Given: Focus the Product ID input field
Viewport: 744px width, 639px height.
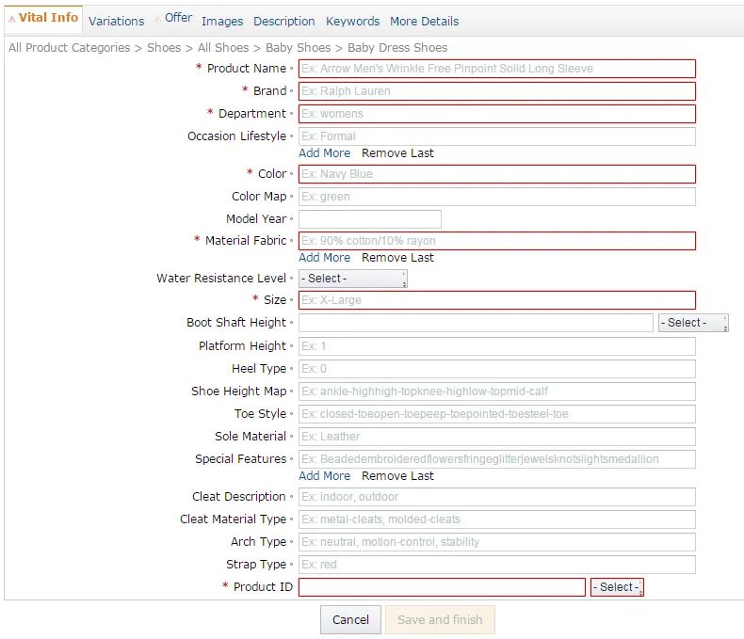Looking at the screenshot, I should coord(442,587).
